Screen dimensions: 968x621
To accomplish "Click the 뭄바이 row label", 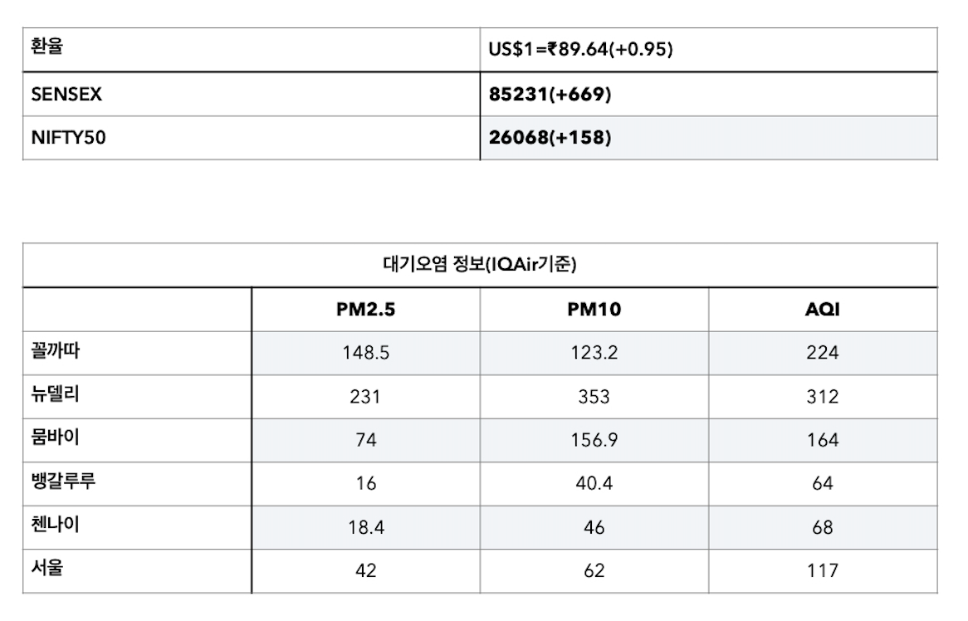I will pyautogui.click(x=55, y=439).
